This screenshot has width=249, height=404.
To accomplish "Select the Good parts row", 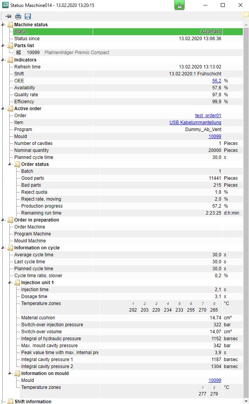I will (131, 178).
